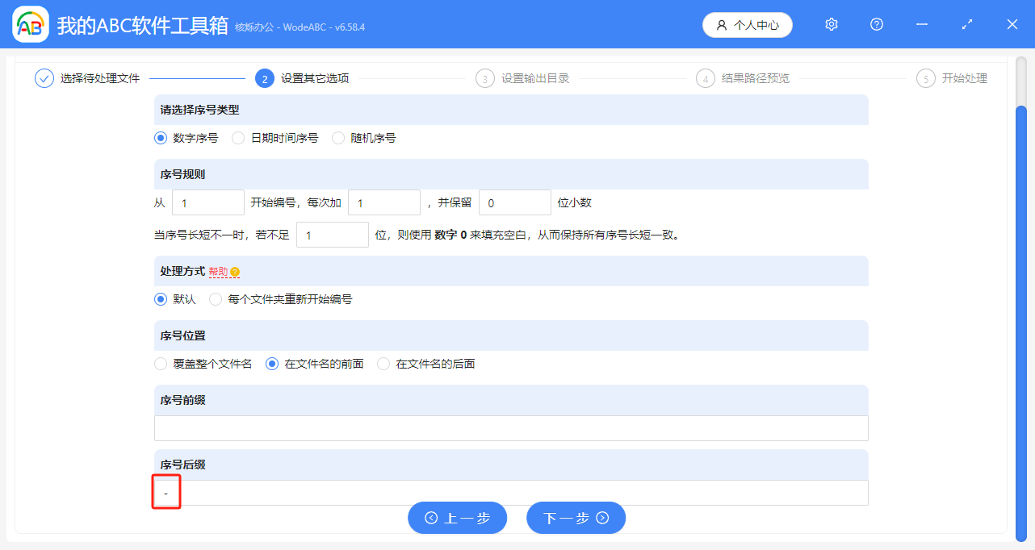Open the red 帮助 link
Screen dimensions: 1035x550
[x=218, y=272]
